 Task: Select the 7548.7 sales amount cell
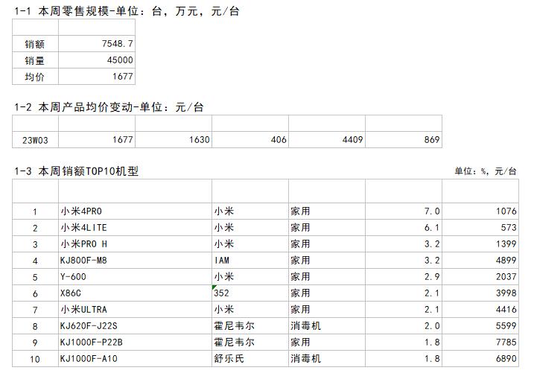(x=97, y=44)
